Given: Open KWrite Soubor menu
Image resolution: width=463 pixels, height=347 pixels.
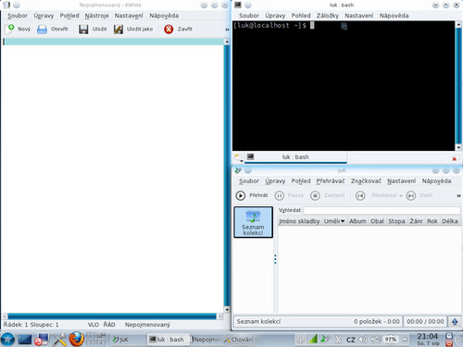Looking at the screenshot, I should [x=18, y=16].
